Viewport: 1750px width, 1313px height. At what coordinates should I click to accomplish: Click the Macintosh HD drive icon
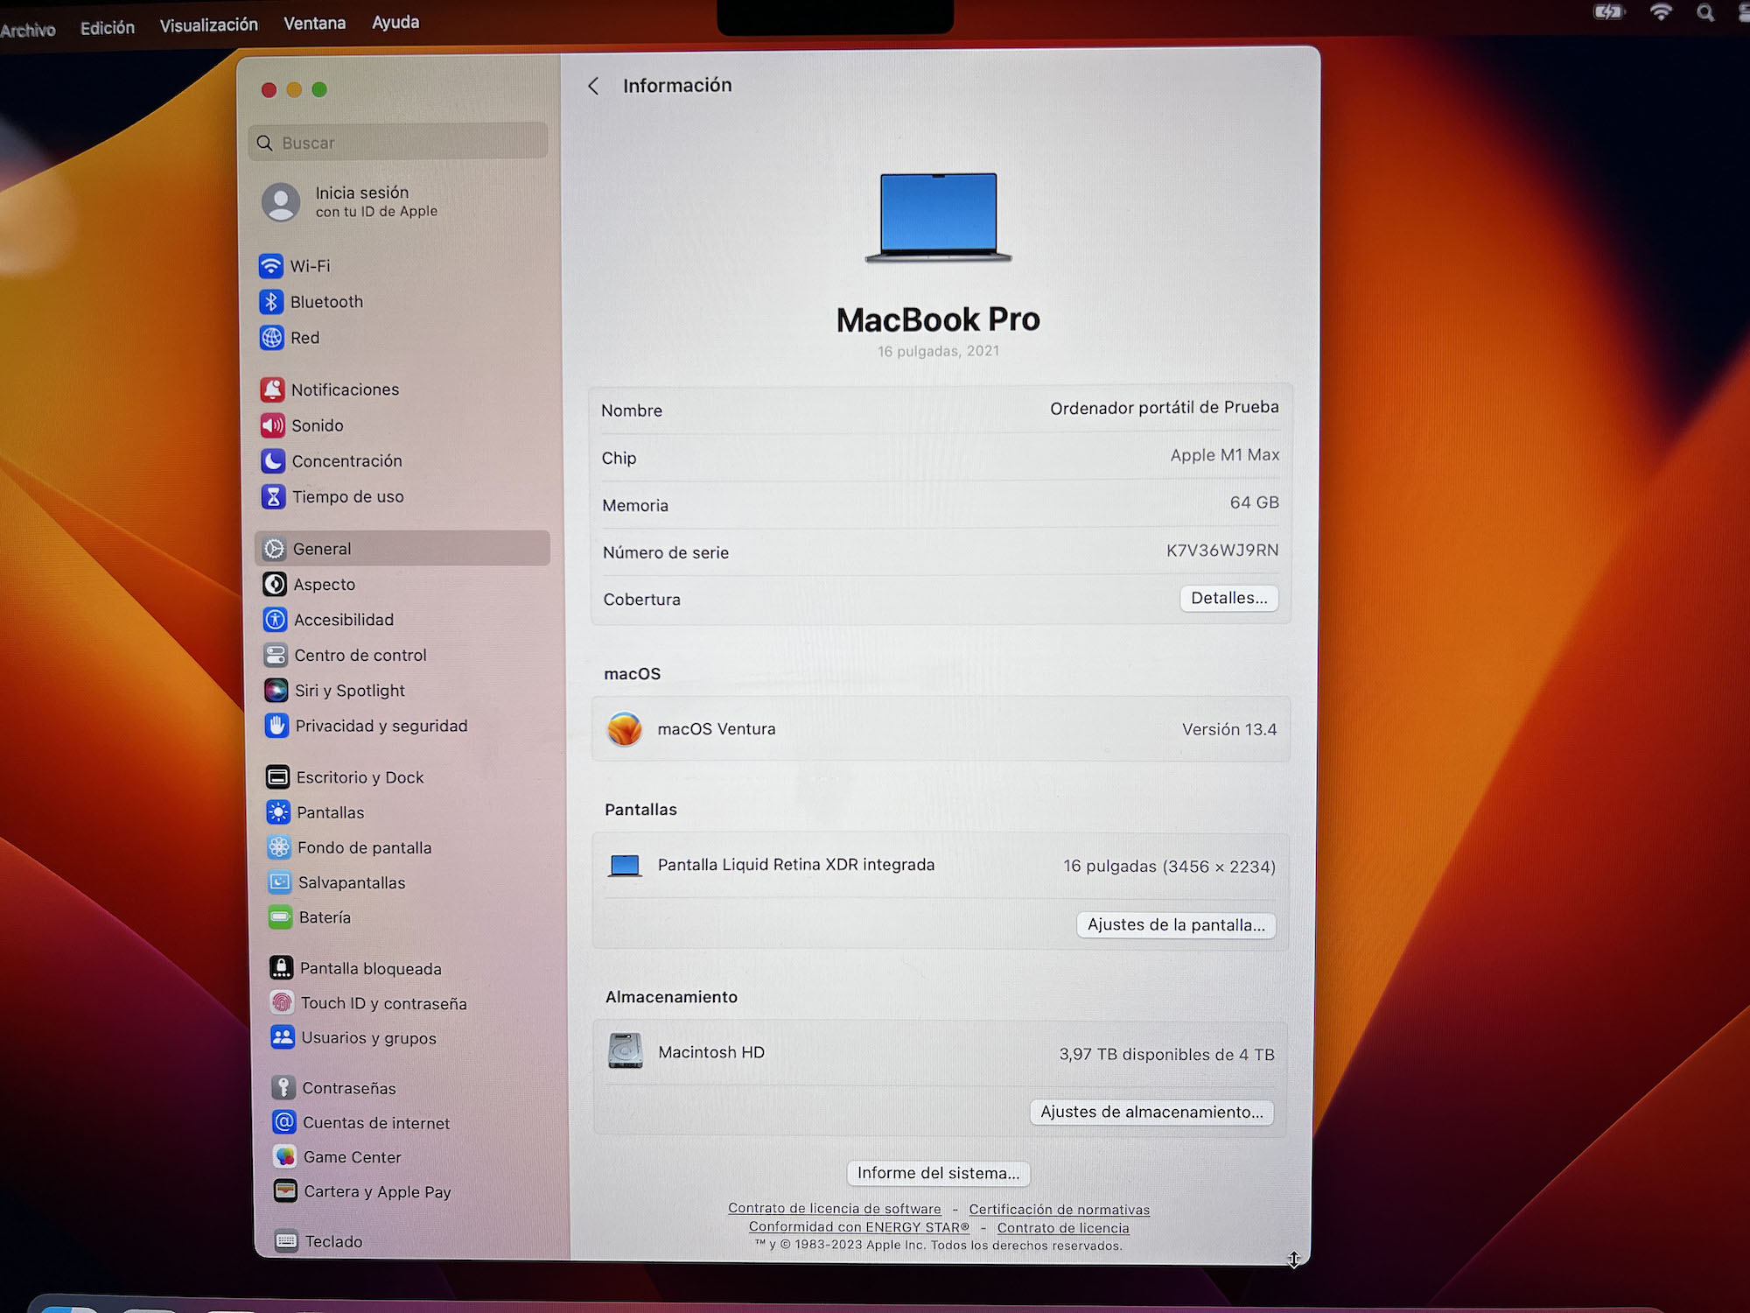click(x=626, y=1051)
